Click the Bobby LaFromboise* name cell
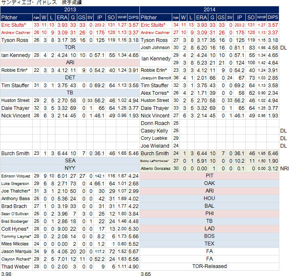 tap(156, 161)
